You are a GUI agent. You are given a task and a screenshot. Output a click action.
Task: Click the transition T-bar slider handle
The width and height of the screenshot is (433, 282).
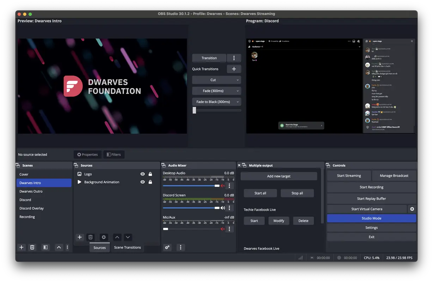click(194, 110)
